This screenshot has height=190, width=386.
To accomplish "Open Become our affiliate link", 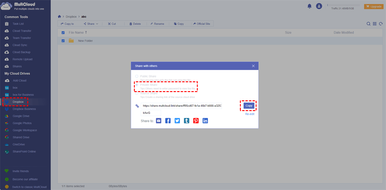I will pos(25,179).
